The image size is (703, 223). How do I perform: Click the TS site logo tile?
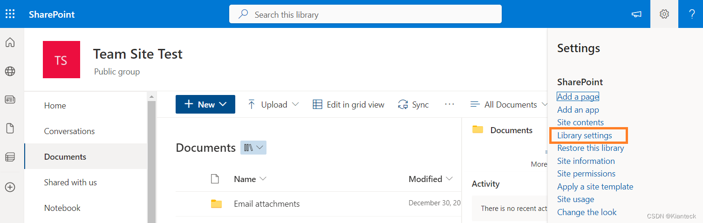click(x=61, y=60)
